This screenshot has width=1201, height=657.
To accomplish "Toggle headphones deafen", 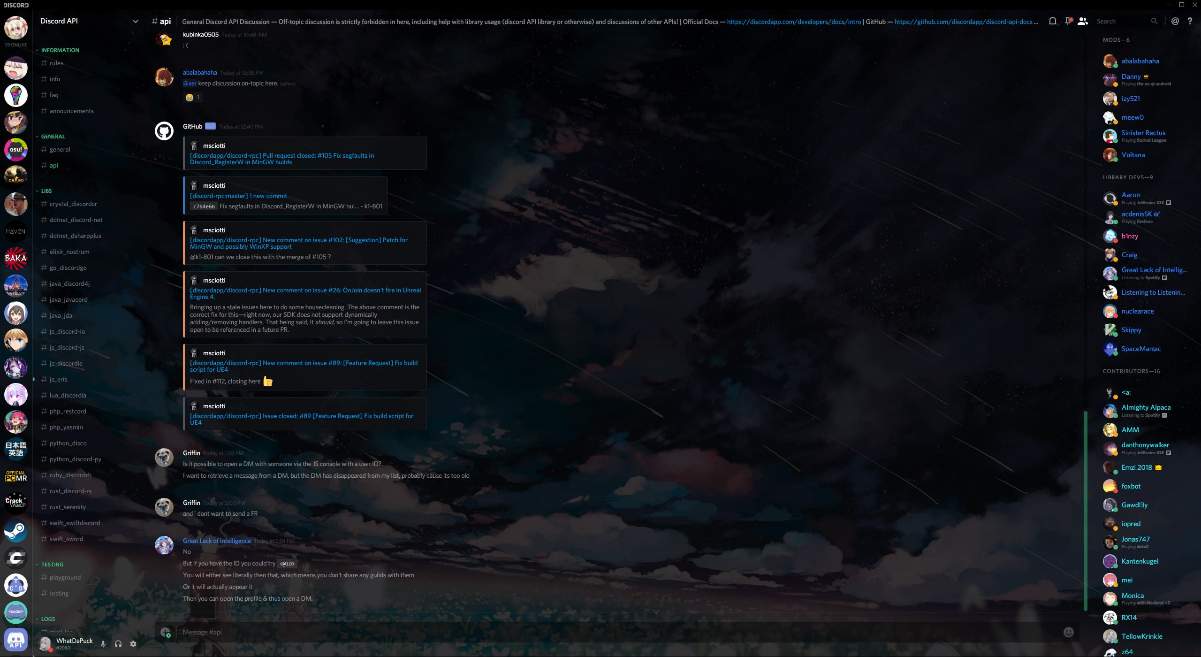I will tap(118, 644).
